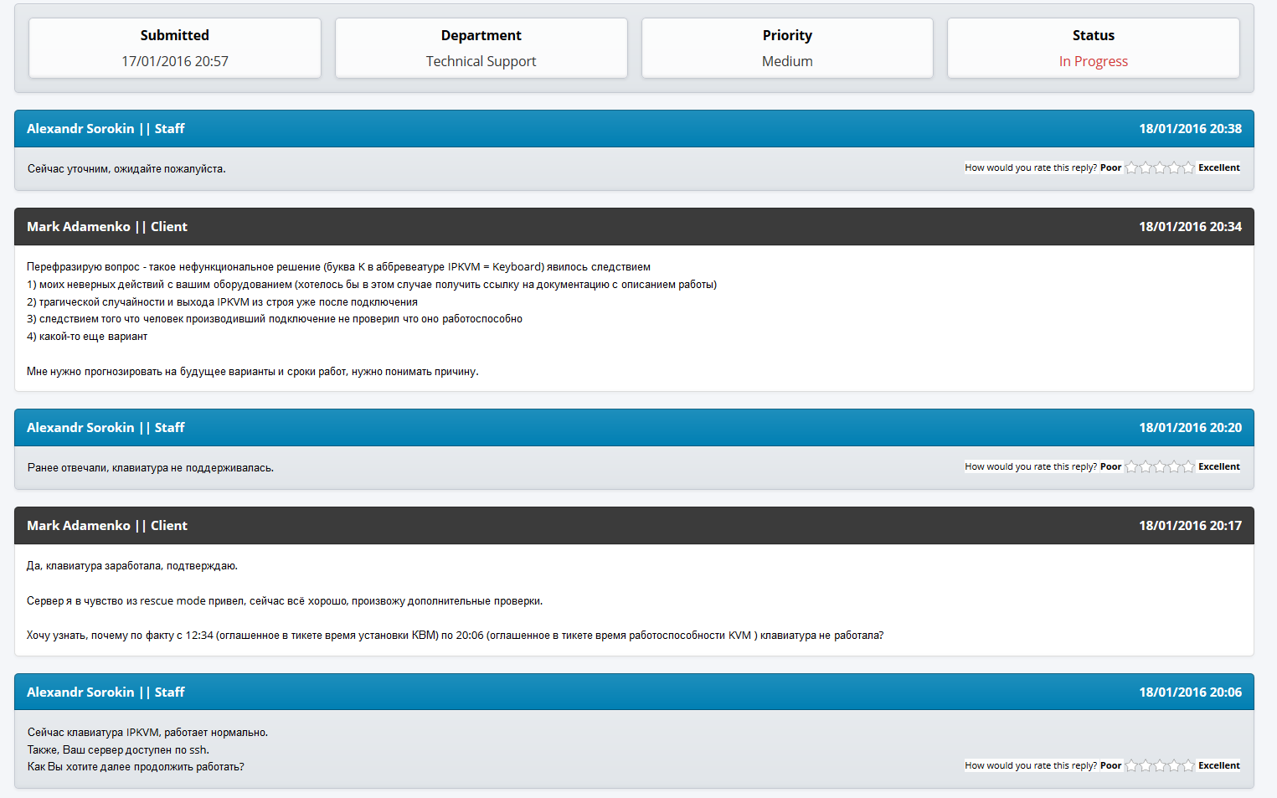The height and width of the screenshot is (798, 1277).
Task: Select first star for the 20:06 reply
Action: 1131,765
